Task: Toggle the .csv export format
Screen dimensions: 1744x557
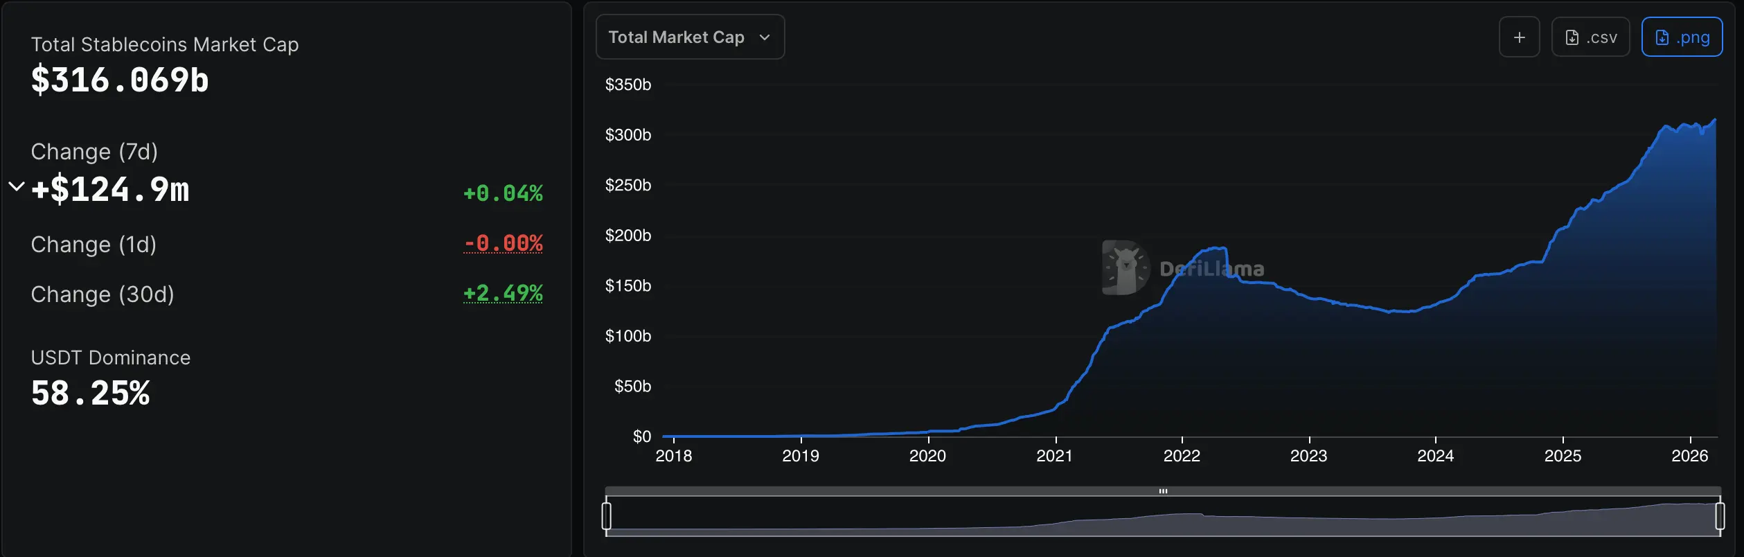Action: coord(1590,37)
